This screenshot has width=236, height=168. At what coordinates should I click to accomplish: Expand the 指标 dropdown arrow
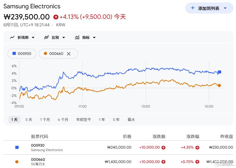94,37
